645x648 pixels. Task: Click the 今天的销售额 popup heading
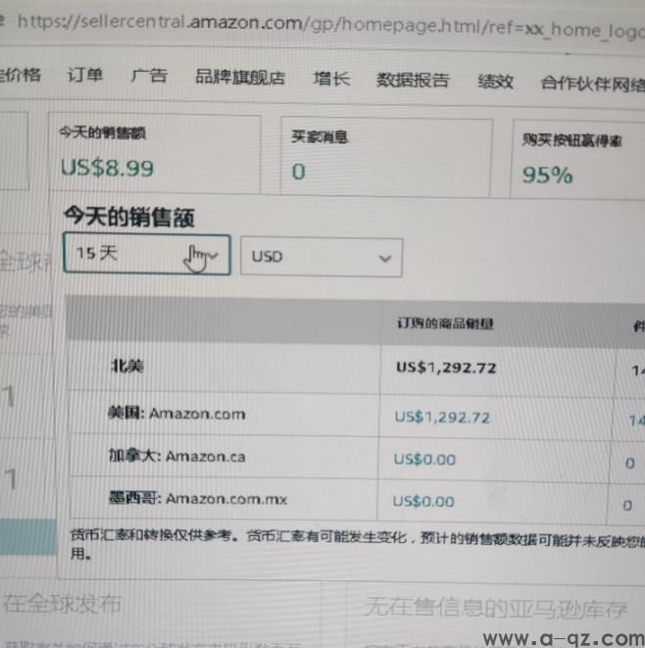click(129, 217)
